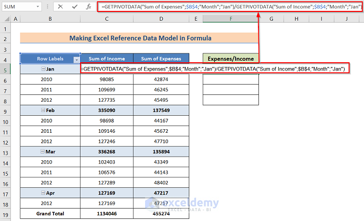364x221 pixels.
Task: Open the Insert Function fx dialog
Action: click(x=89, y=7)
